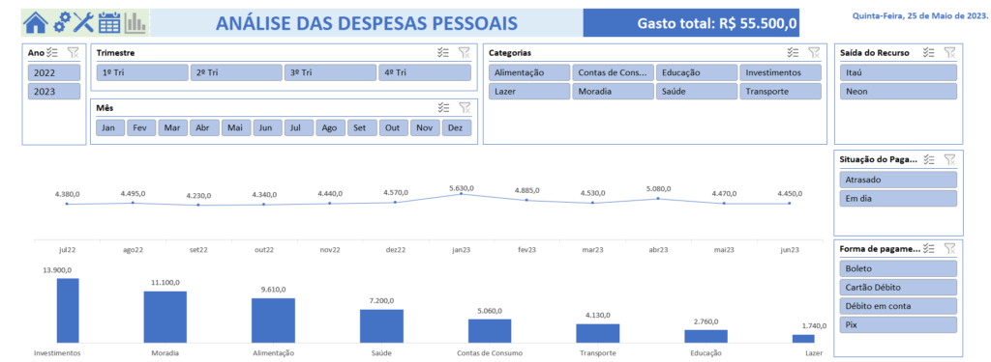Select the Educação category
Image resolution: width=991 pixels, height=362 pixels.
tap(697, 72)
